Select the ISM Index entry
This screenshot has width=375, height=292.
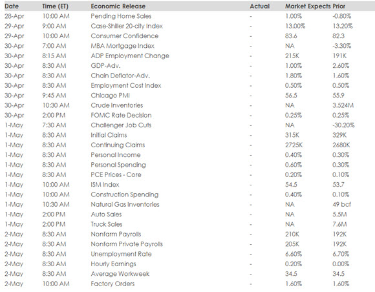click(105, 185)
